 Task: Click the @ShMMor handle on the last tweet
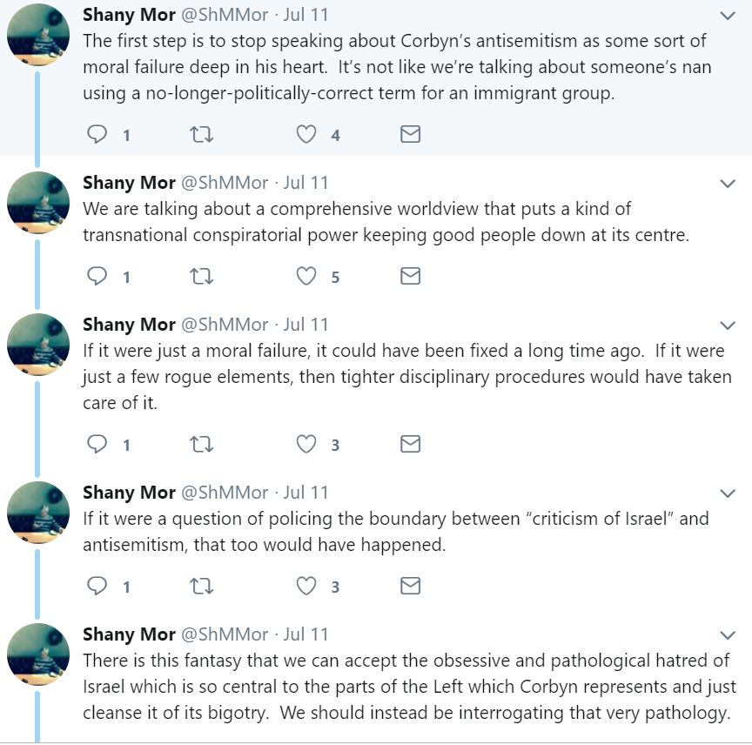click(x=224, y=634)
